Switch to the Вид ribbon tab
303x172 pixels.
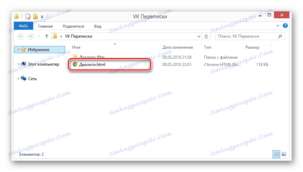pos(98,26)
